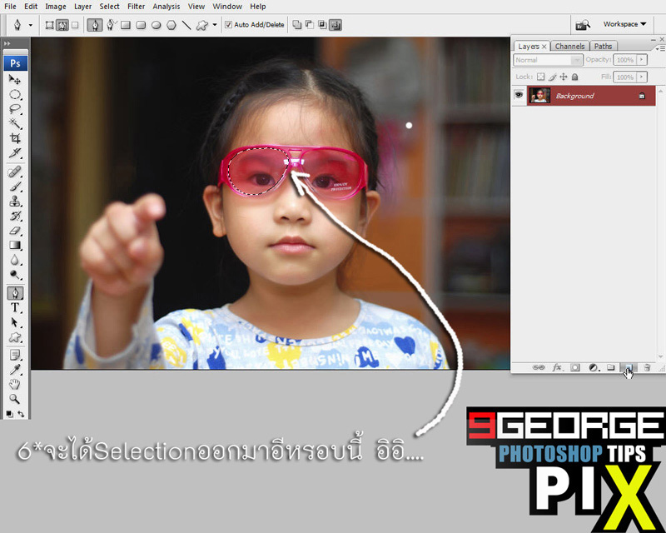The width and height of the screenshot is (666, 533).
Task: Click the foreground/background color swatch
Action: [x=10, y=412]
